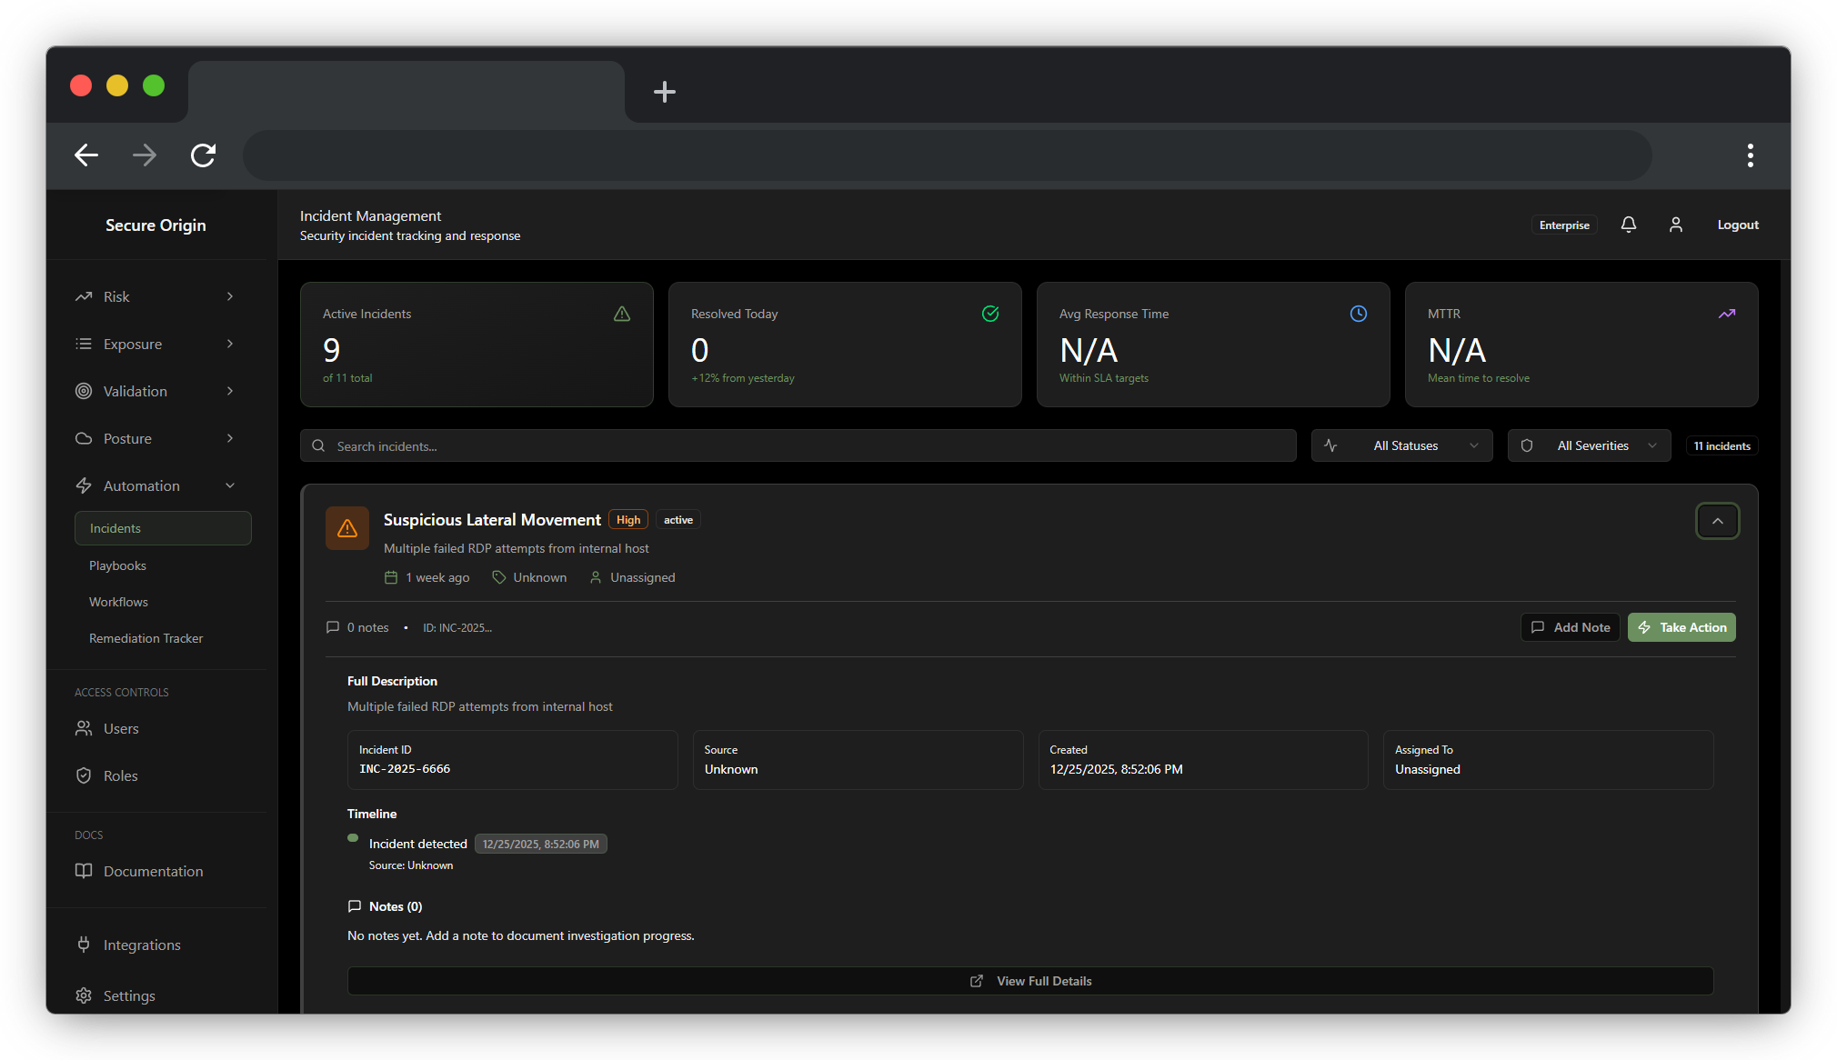Open the user profile icon
1837x1060 pixels.
point(1675,225)
